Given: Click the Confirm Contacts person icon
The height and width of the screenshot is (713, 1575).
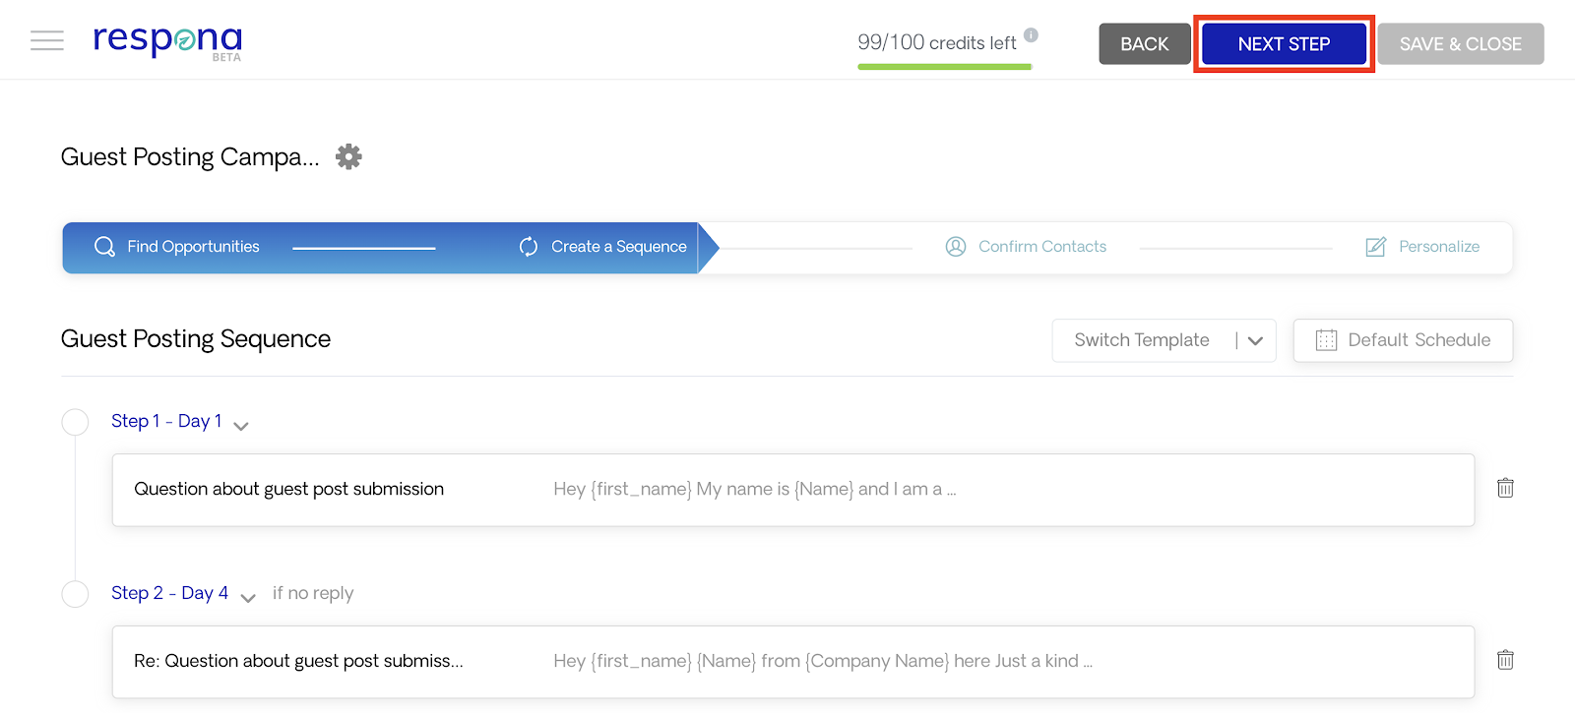Looking at the screenshot, I should click(x=956, y=247).
